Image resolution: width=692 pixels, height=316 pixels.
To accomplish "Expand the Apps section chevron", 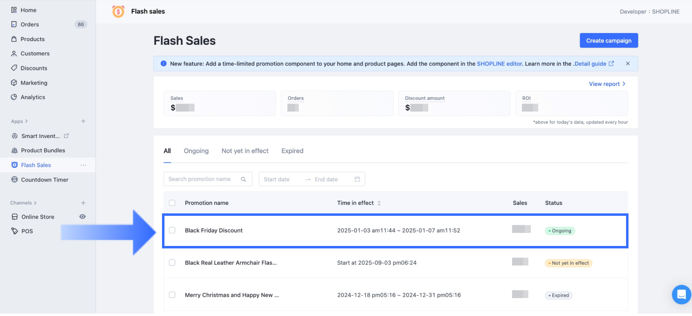I will (26, 121).
